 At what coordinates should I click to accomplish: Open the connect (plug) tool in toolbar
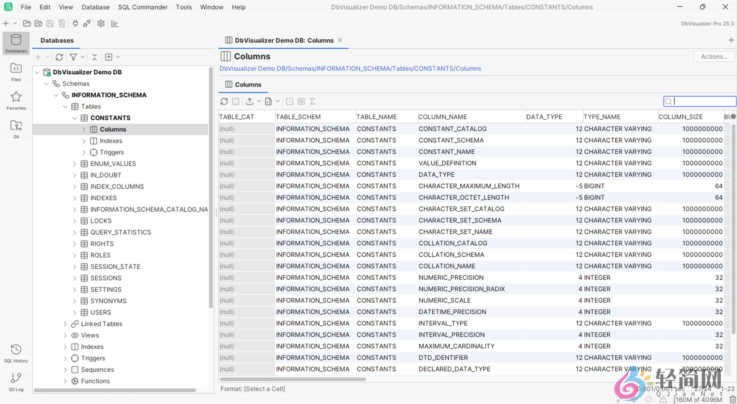[75, 23]
